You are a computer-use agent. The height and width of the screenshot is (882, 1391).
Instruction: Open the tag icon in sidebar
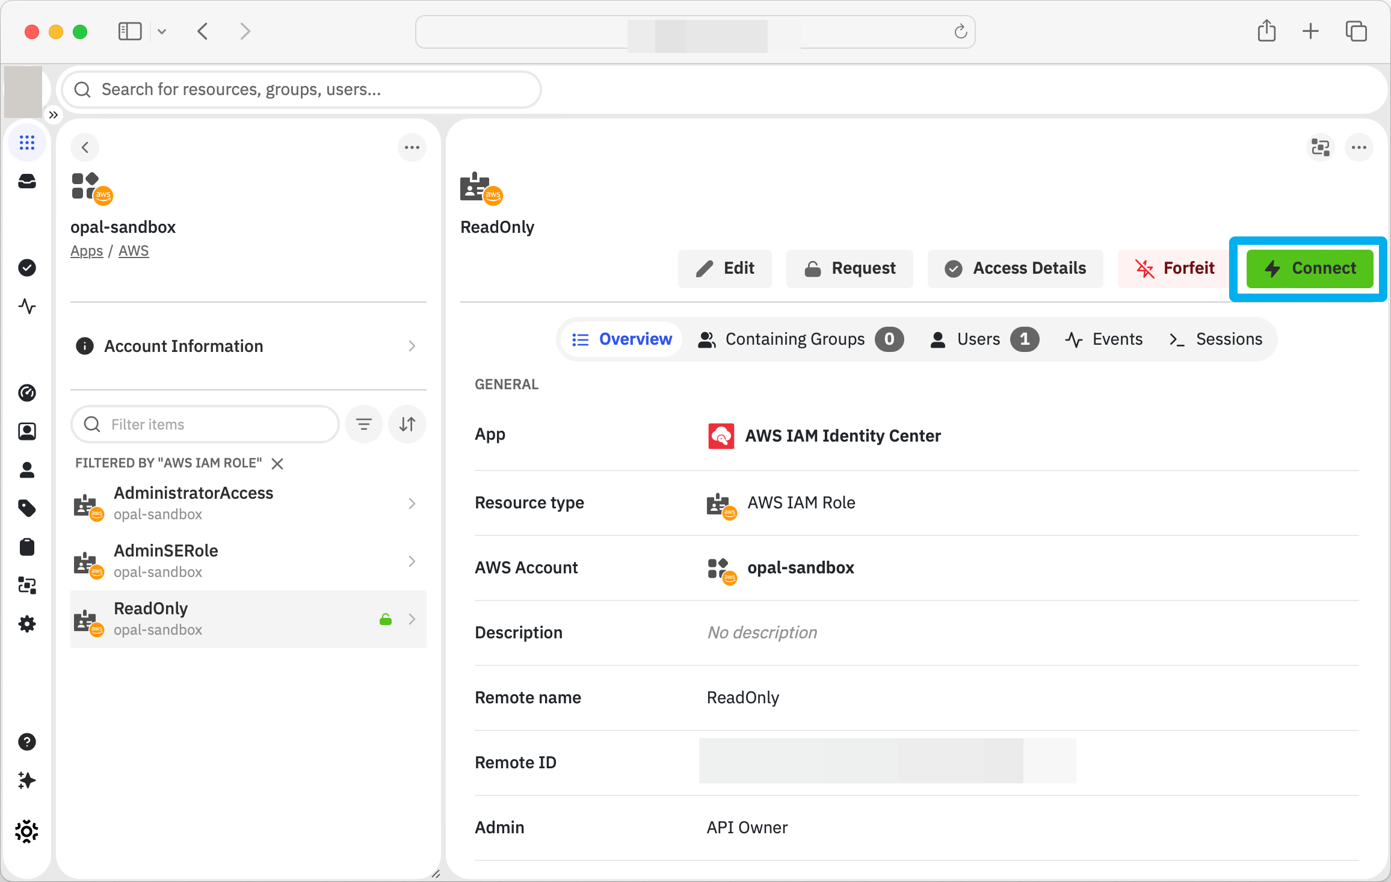[27, 508]
